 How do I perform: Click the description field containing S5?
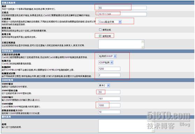click(x=122, y=8)
